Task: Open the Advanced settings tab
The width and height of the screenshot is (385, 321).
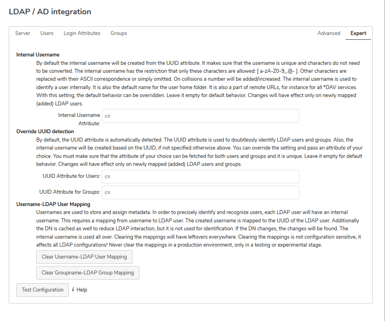Action: (x=328, y=33)
